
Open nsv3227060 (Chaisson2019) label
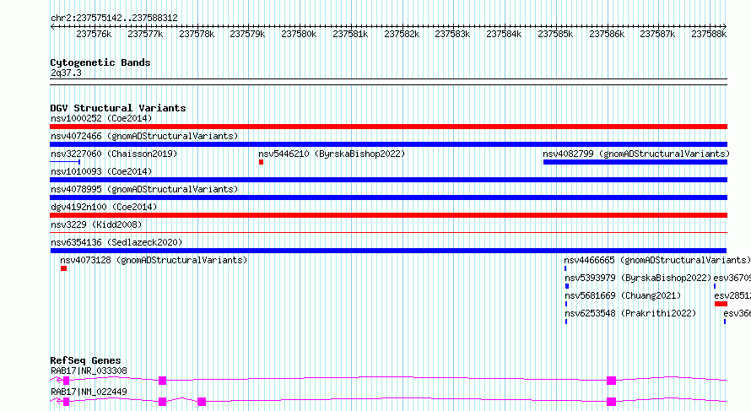(114, 154)
